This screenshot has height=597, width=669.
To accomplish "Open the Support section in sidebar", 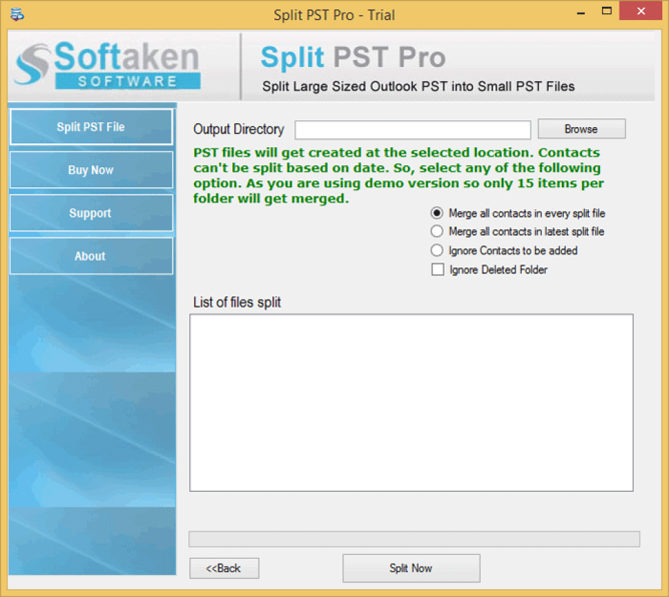I will 91,213.
